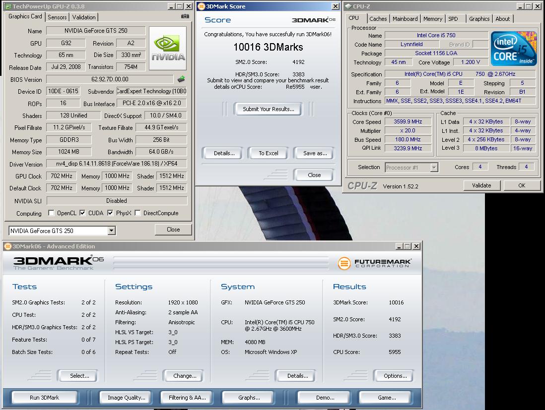
Task: Click the Core Speed value 3599.9 MHz
Action: 408,121
